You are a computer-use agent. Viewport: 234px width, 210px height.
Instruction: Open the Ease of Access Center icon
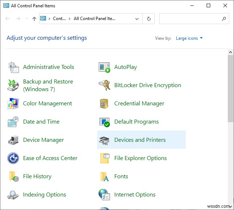(x=13, y=158)
